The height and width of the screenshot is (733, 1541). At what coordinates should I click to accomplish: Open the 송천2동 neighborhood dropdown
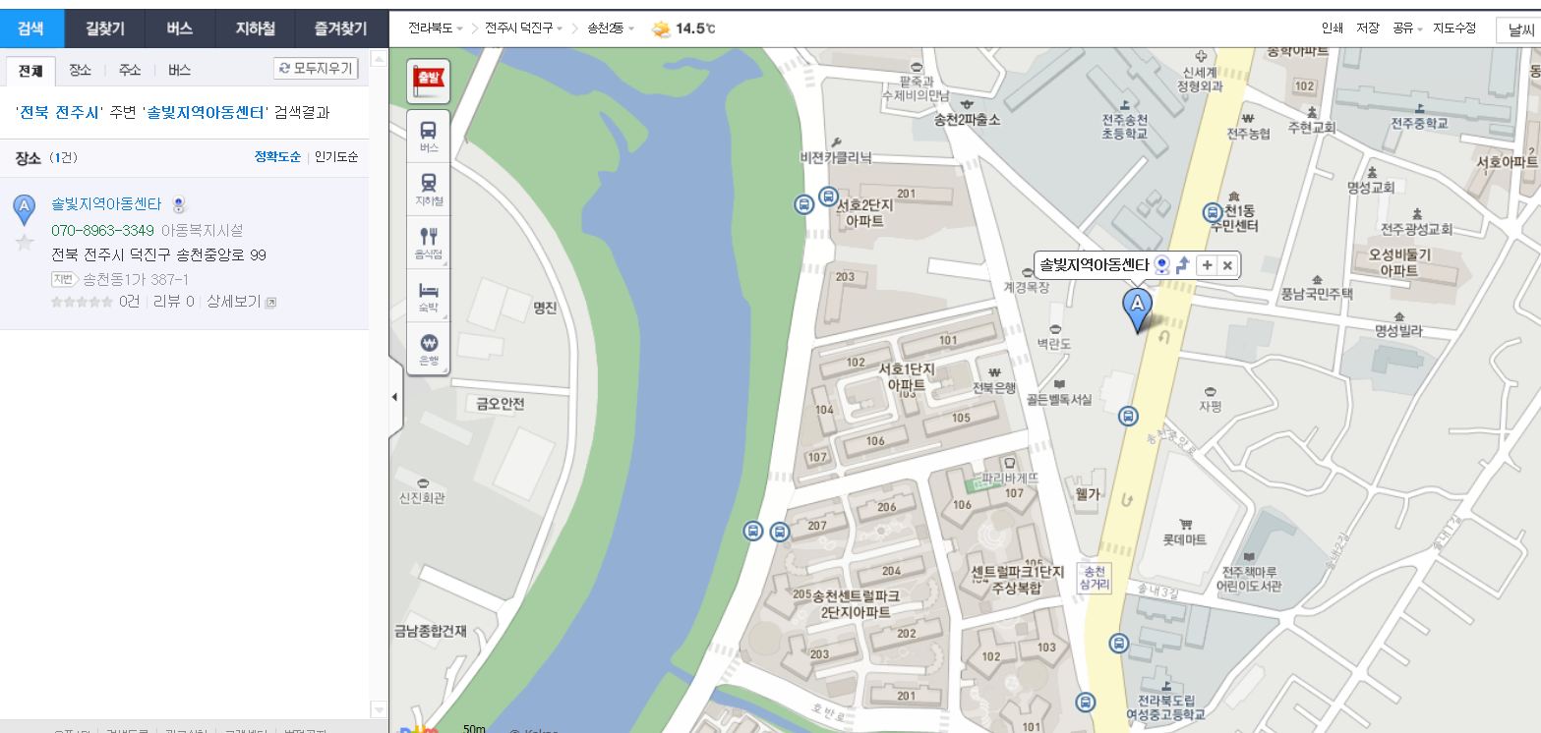click(611, 29)
